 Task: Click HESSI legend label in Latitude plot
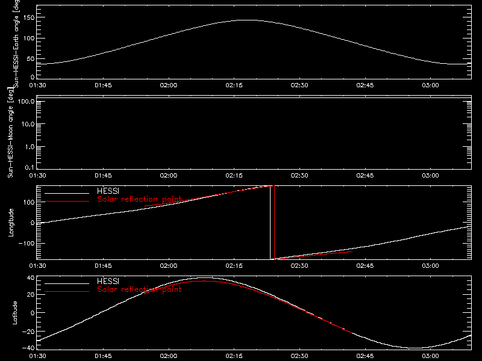click(x=108, y=281)
